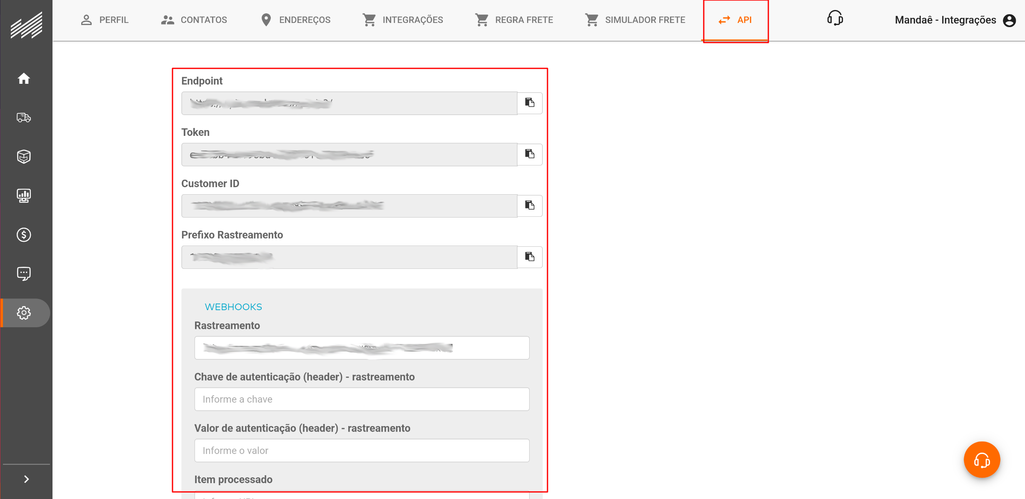Open the delivery truck sidebar icon
The image size is (1025, 499).
(24, 118)
